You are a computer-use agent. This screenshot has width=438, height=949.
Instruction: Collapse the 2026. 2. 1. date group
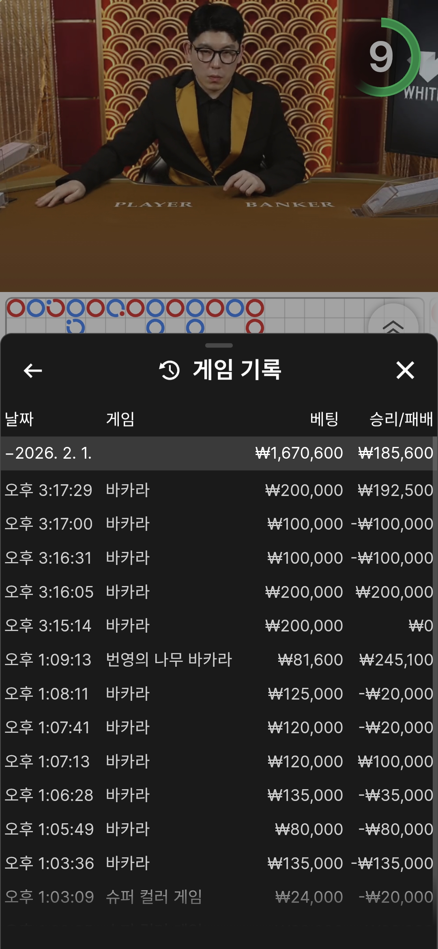click(x=49, y=453)
